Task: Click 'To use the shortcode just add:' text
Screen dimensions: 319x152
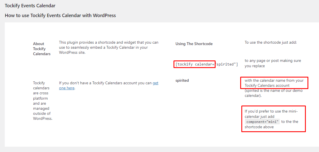Action: (271, 43)
